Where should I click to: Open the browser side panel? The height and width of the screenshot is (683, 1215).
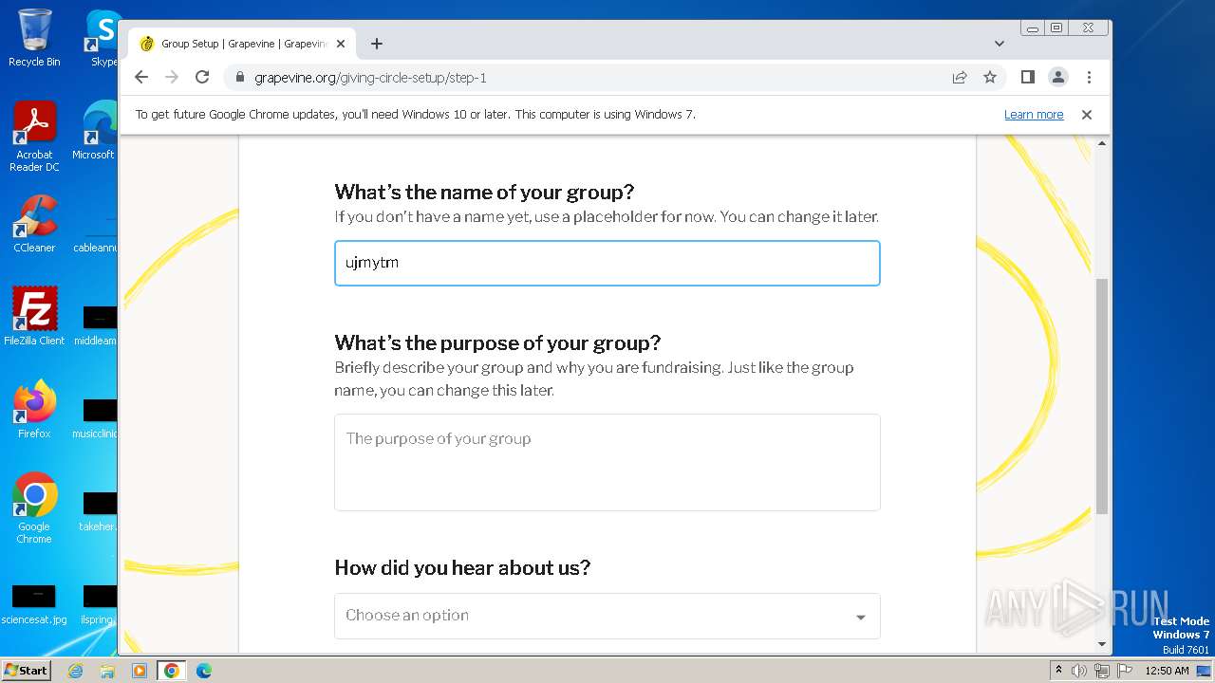tap(1027, 78)
